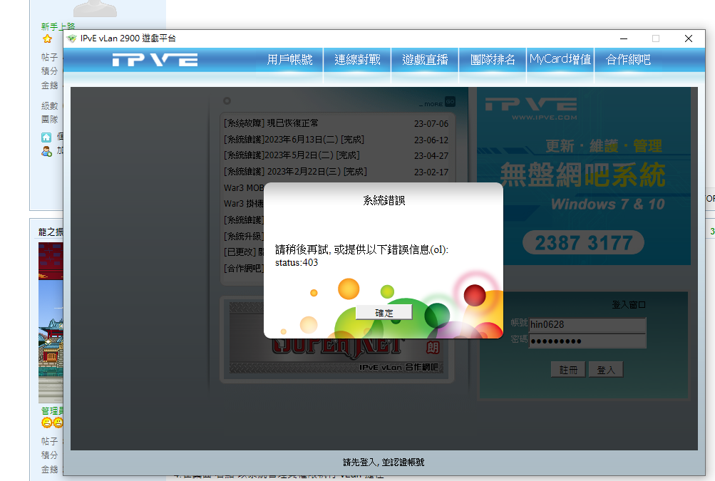715x481 pixels.
Task: Select the 團隊排名 tab
Action: (493, 60)
